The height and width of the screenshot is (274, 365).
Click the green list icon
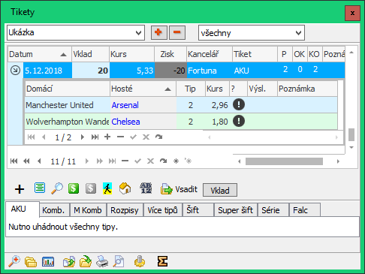(40, 188)
